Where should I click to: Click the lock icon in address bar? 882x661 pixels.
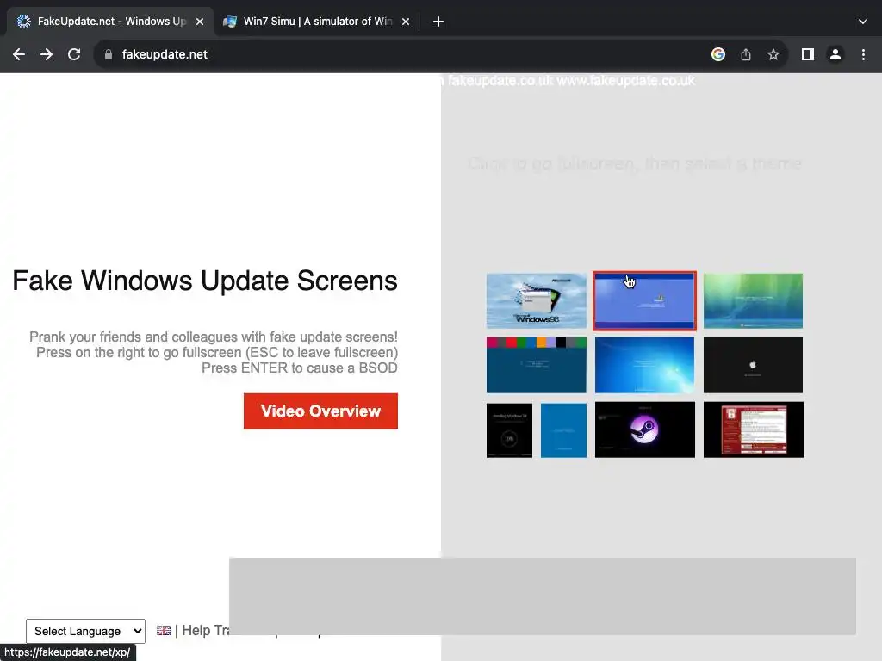click(x=109, y=54)
